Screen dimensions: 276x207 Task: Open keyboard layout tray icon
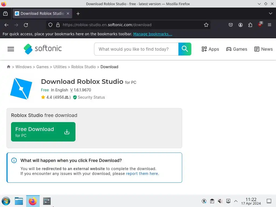[228, 201]
